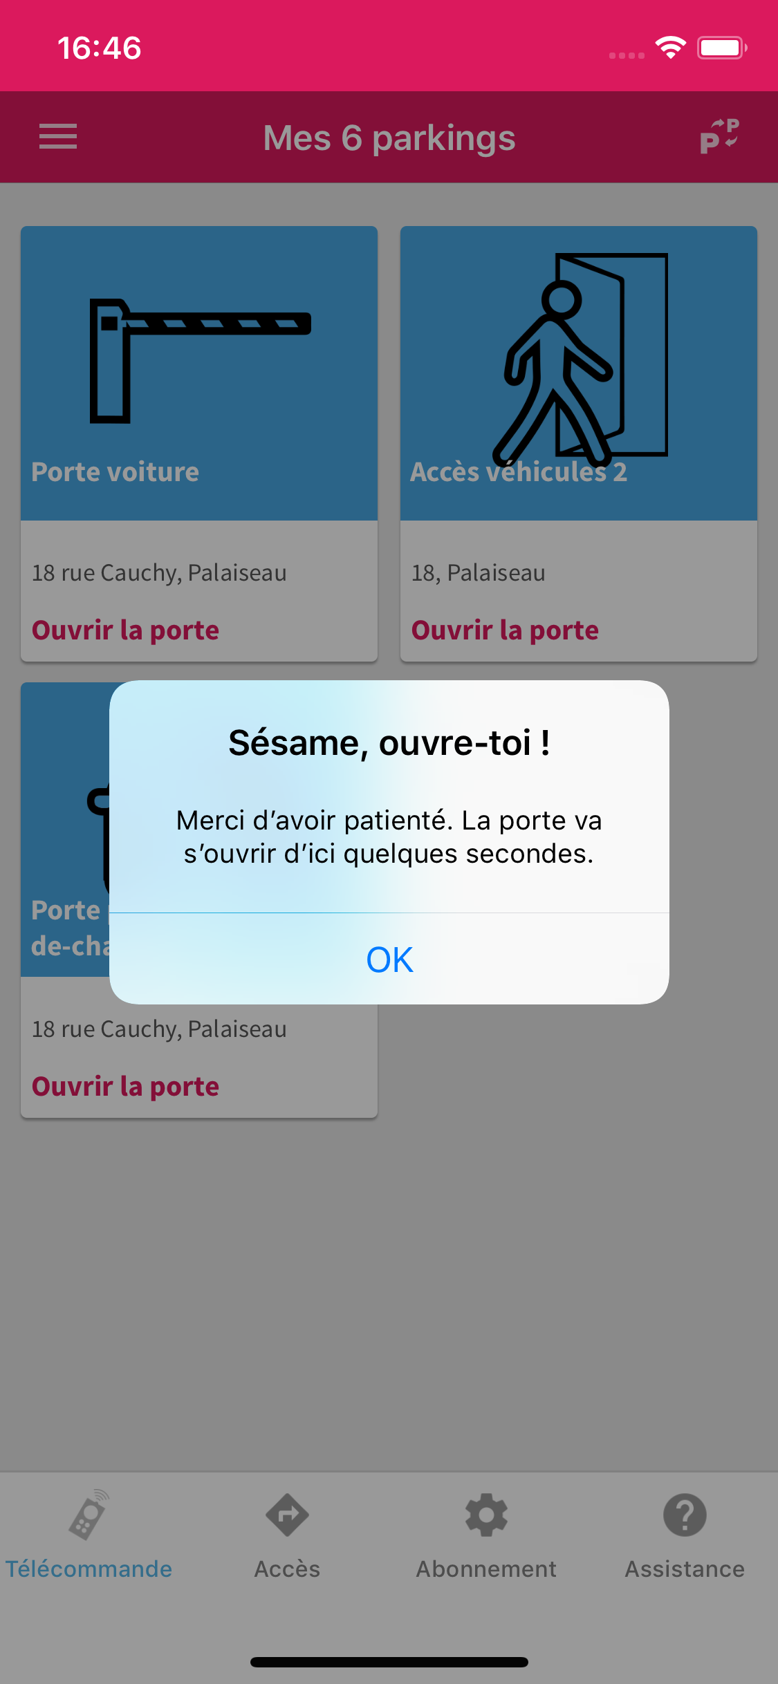The image size is (778, 1684).
Task: Switch to the Abonnement tab label
Action: (486, 1569)
